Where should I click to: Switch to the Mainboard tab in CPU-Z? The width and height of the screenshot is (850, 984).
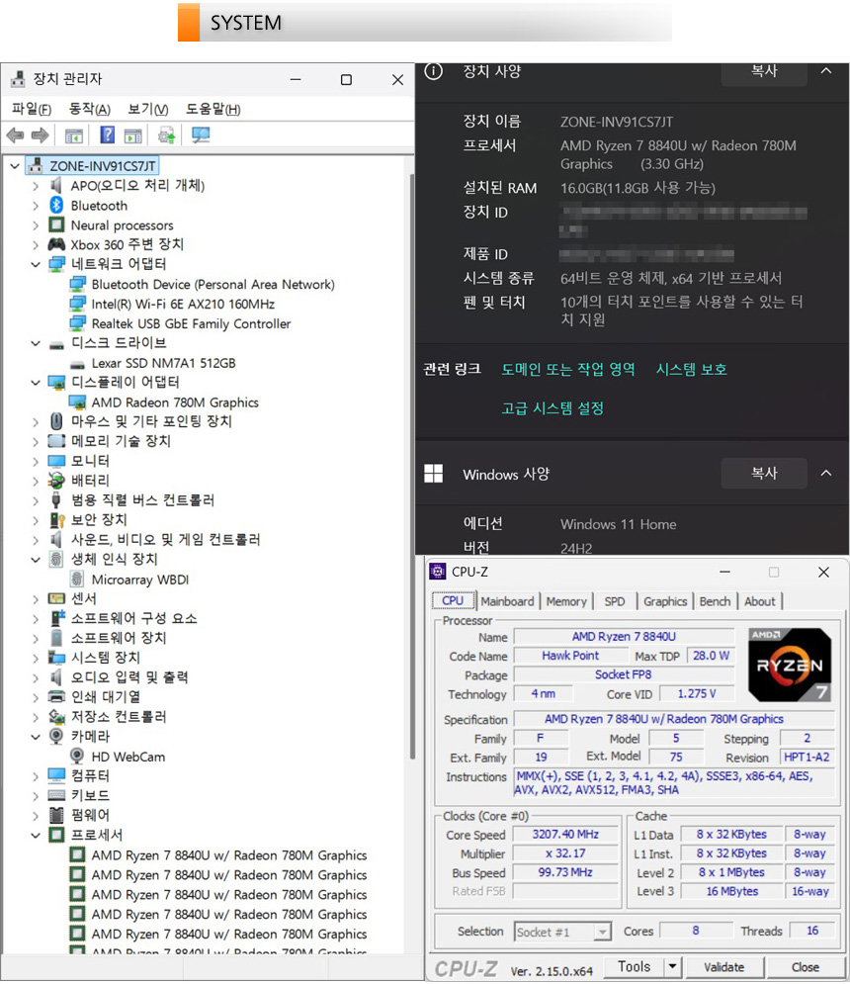[x=507, y=601]
